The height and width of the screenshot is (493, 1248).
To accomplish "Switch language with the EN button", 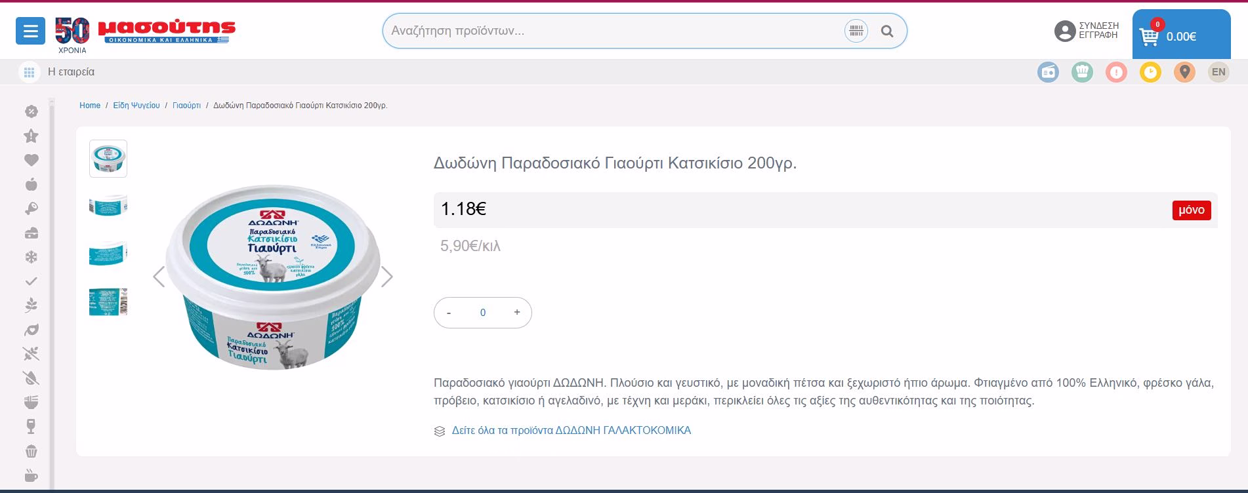I will 1218,72.
